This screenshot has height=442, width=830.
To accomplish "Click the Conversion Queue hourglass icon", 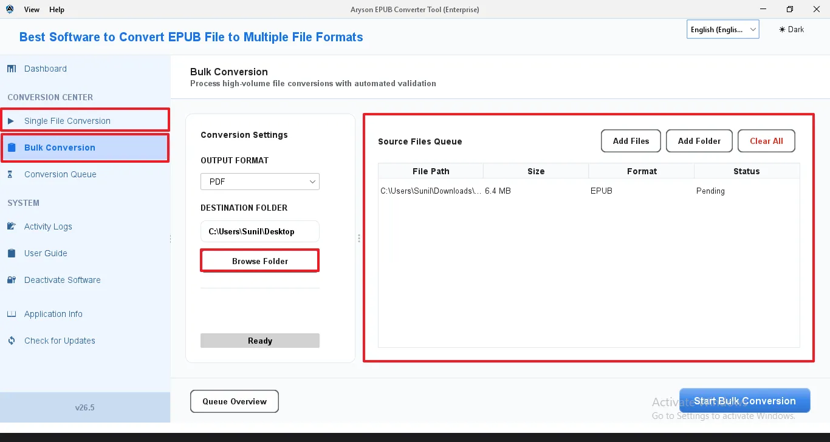I will coord(10,174).
